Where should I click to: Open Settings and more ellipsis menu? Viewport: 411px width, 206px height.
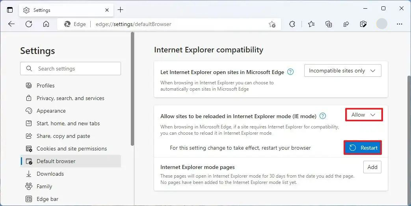[400, 24]
